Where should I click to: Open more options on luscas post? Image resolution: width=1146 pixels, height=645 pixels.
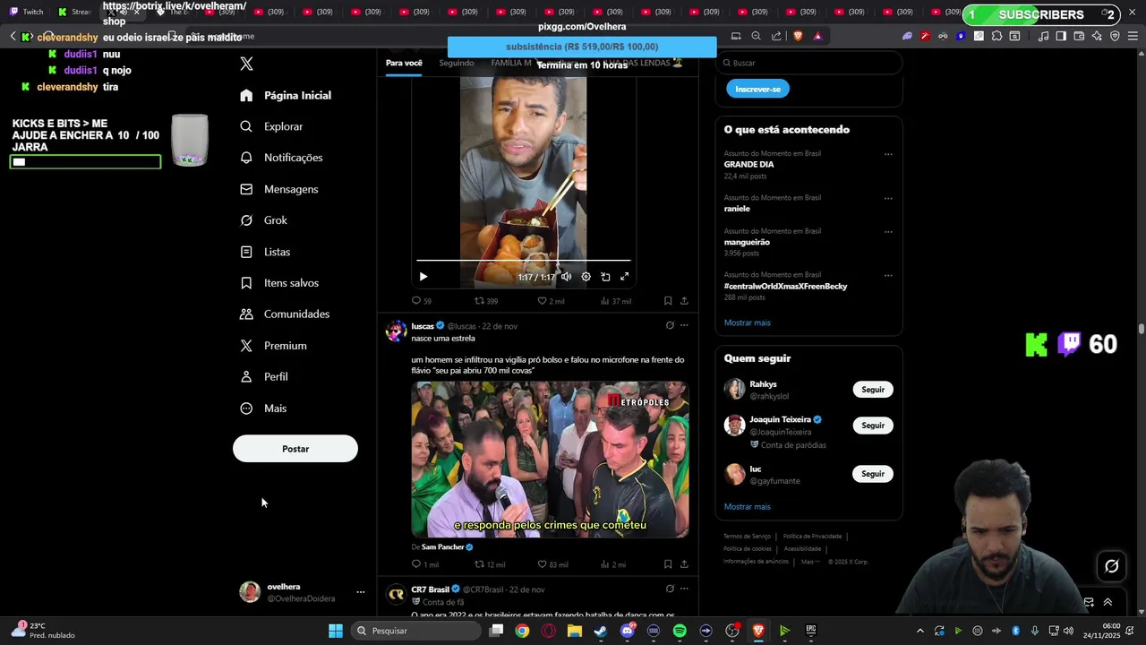pyautogui.click(x=684, y=325)
